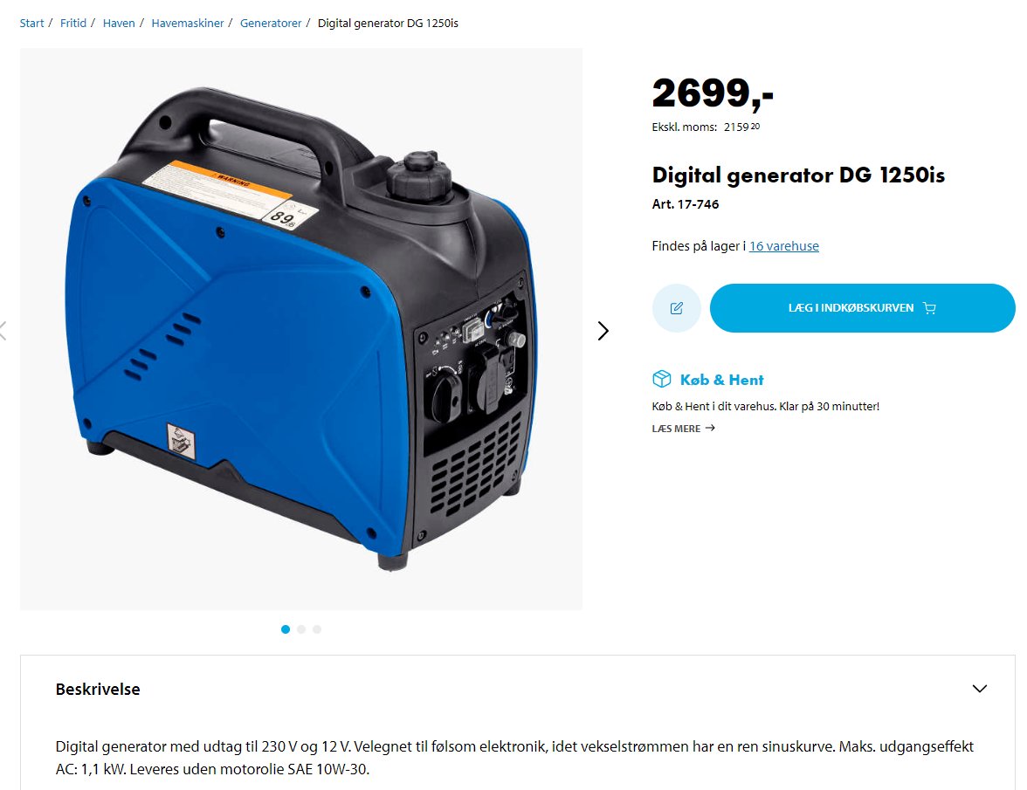Open Generatorer breadcrumb link
The image size is (1027, 790).
(271, 23)
